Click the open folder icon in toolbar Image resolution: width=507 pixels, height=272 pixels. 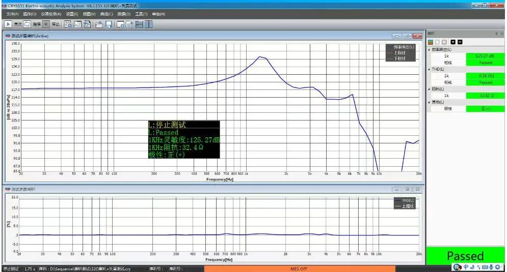point(99,24)
